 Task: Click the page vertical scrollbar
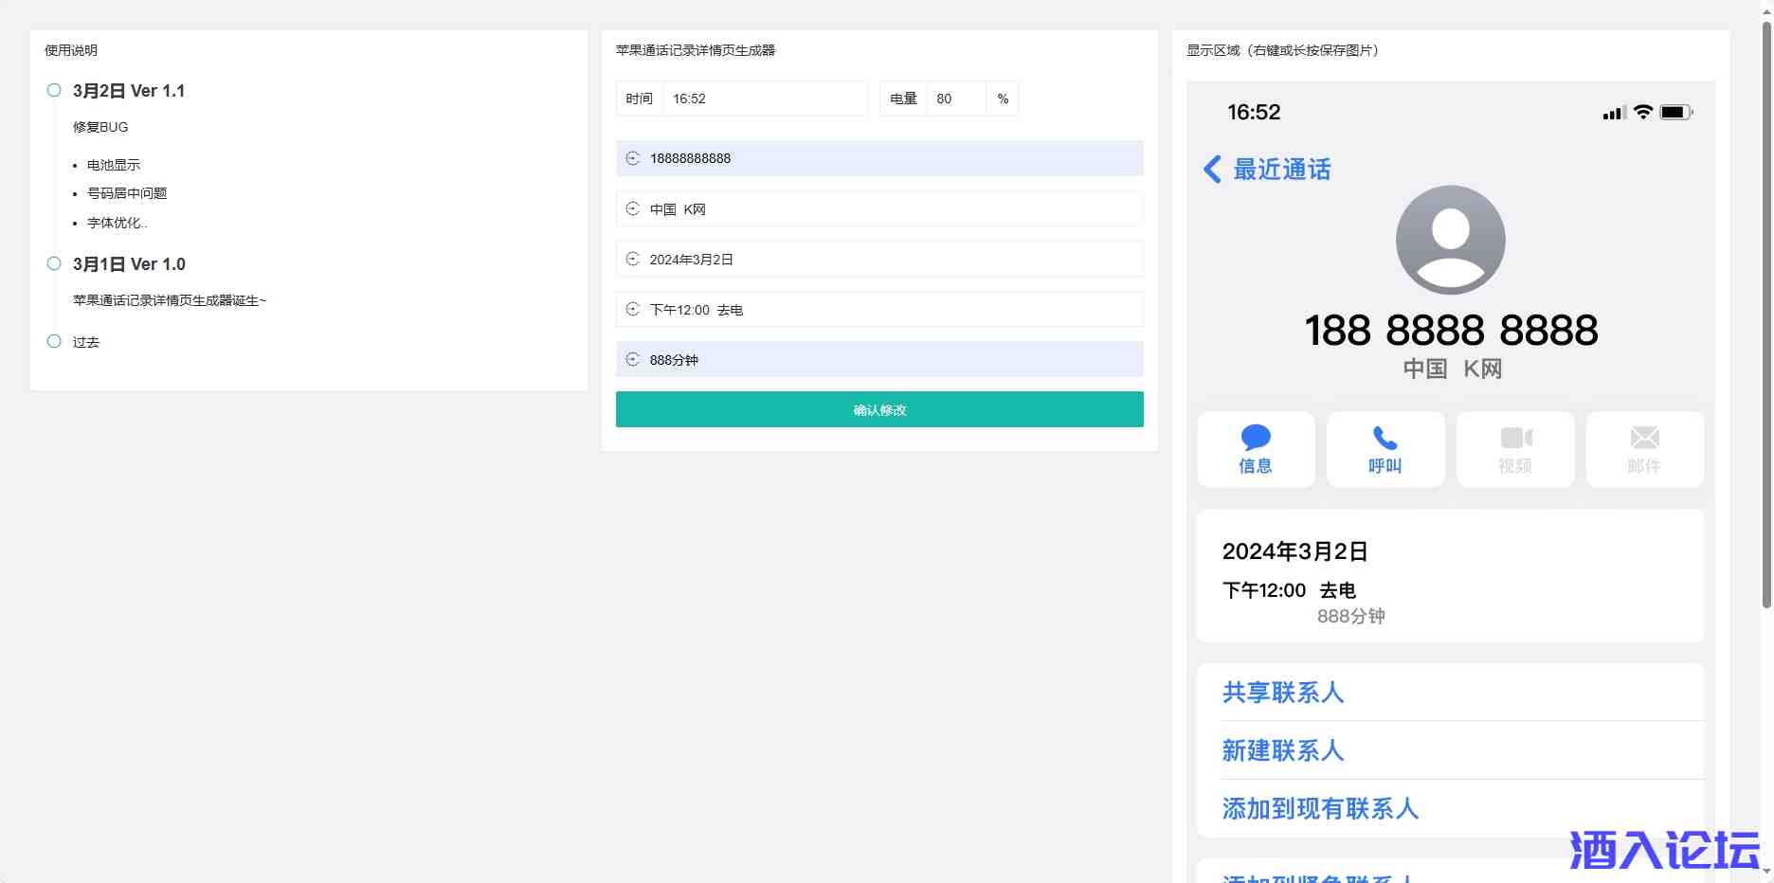1766,313
